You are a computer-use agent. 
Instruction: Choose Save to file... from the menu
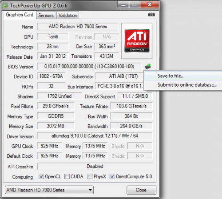(183, 76)
